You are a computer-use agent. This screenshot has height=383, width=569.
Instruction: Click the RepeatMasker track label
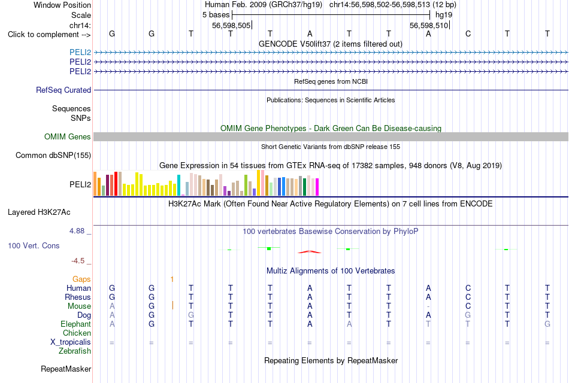66,369
